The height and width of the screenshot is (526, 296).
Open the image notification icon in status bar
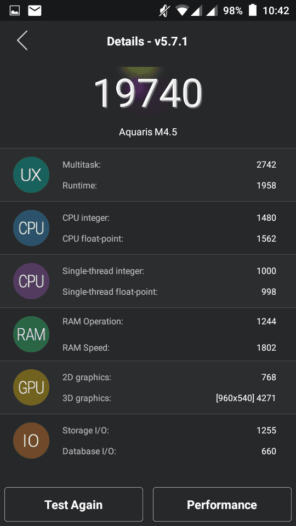point(15,11)
